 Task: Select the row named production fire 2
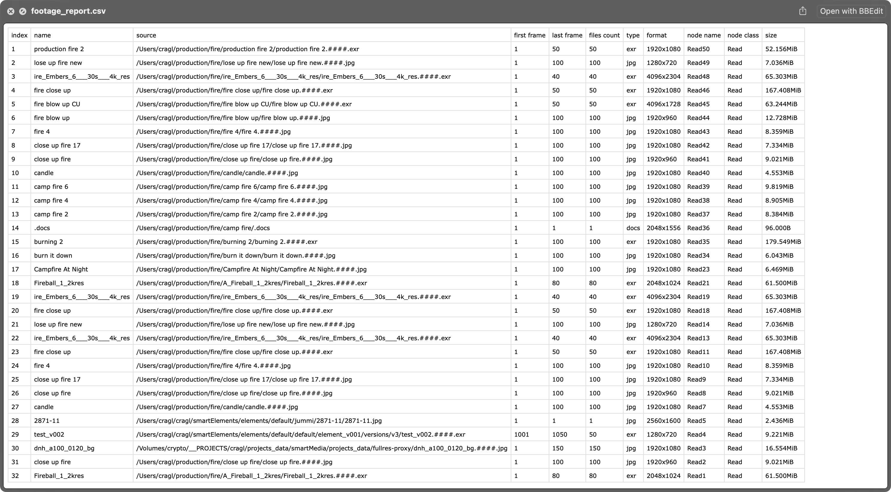(59, 49)
